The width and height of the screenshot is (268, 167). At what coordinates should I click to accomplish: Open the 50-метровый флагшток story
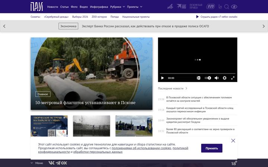(86, 102)
